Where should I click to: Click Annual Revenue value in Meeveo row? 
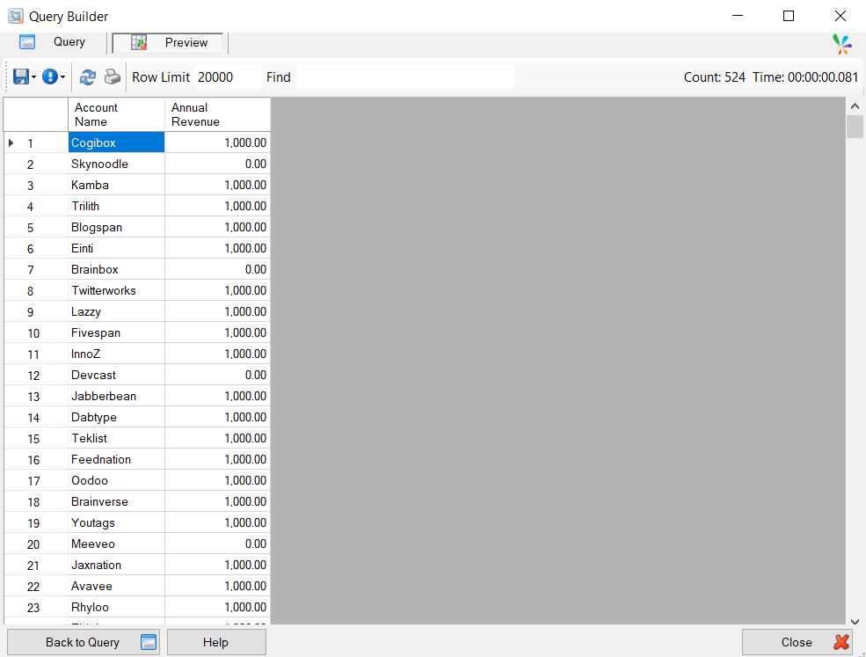click(218, 544)
